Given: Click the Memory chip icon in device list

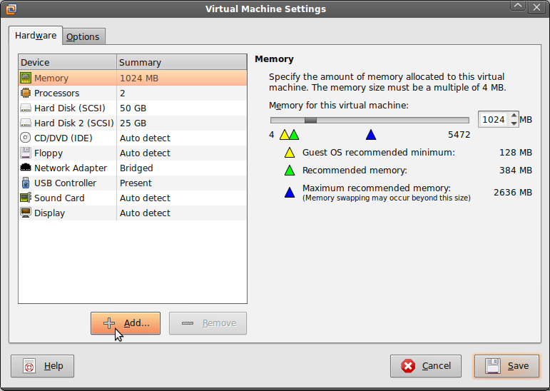Looking at the screenshot, I should click(26, 78).
